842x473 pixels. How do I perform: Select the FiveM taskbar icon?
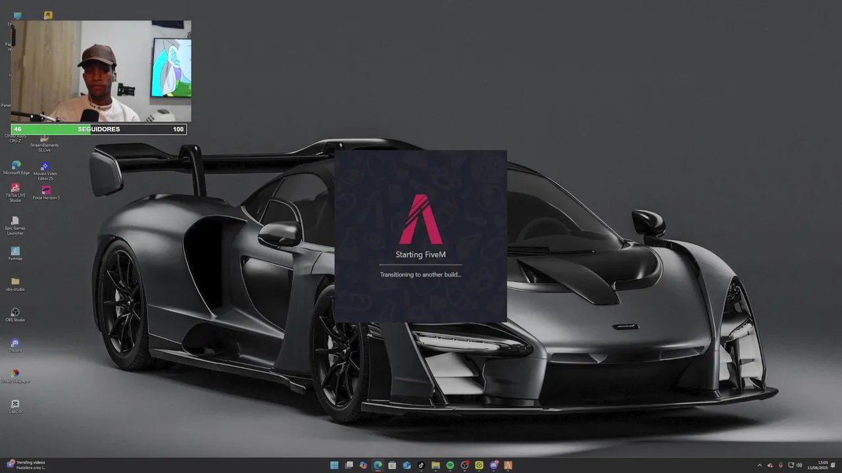click(508, 465)
